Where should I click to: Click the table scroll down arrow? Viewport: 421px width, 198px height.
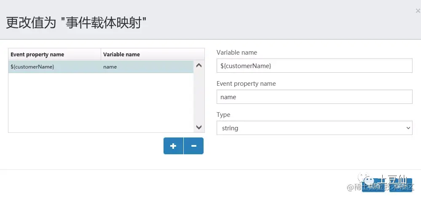(199, 127)
